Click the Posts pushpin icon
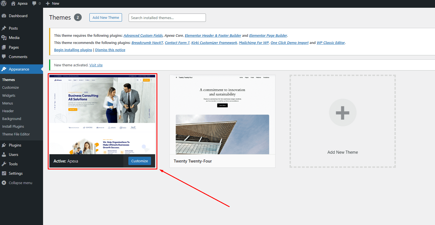This screenshot has width=435, height=225. point(4,28)
